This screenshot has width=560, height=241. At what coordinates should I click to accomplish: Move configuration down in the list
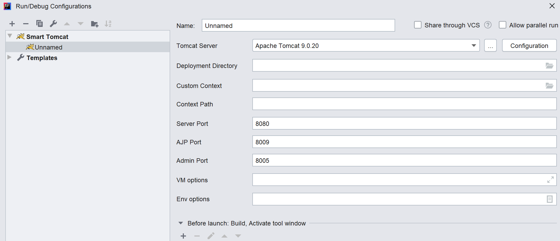click(81, 24)
